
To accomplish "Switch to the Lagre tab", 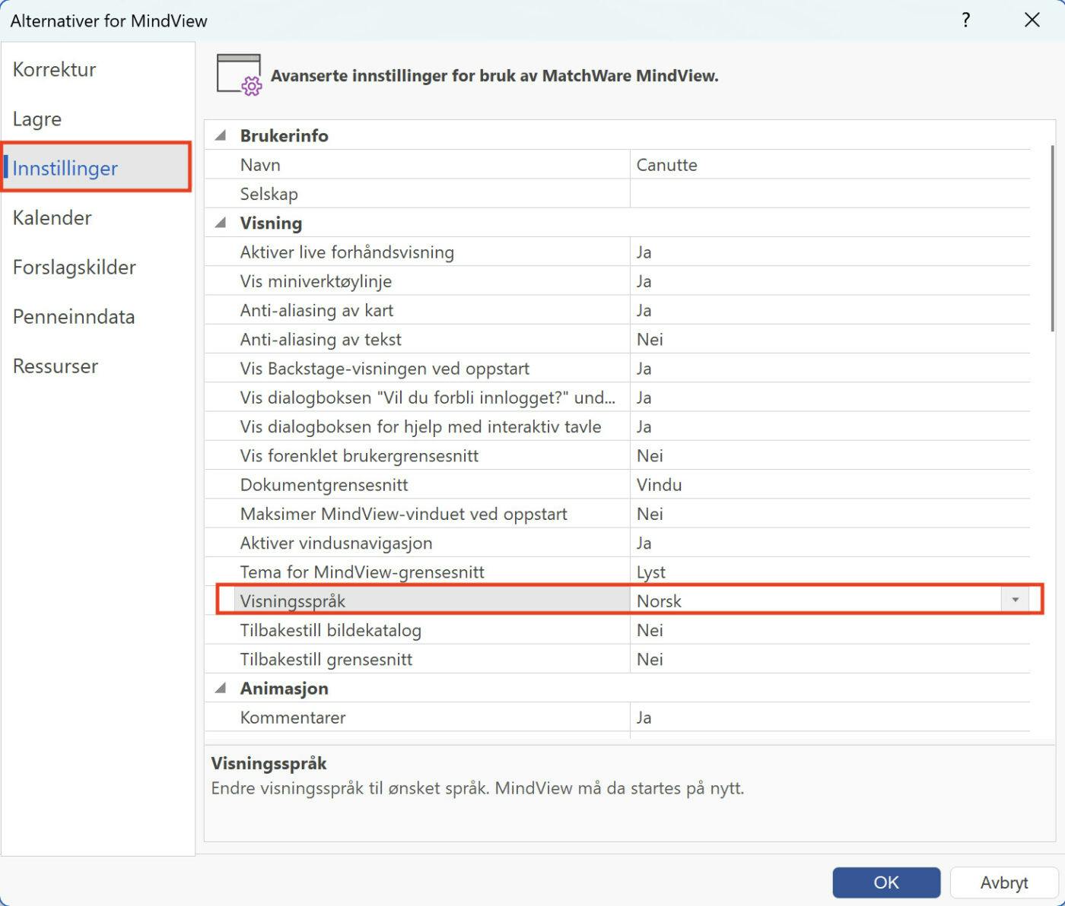I will 37,119.
